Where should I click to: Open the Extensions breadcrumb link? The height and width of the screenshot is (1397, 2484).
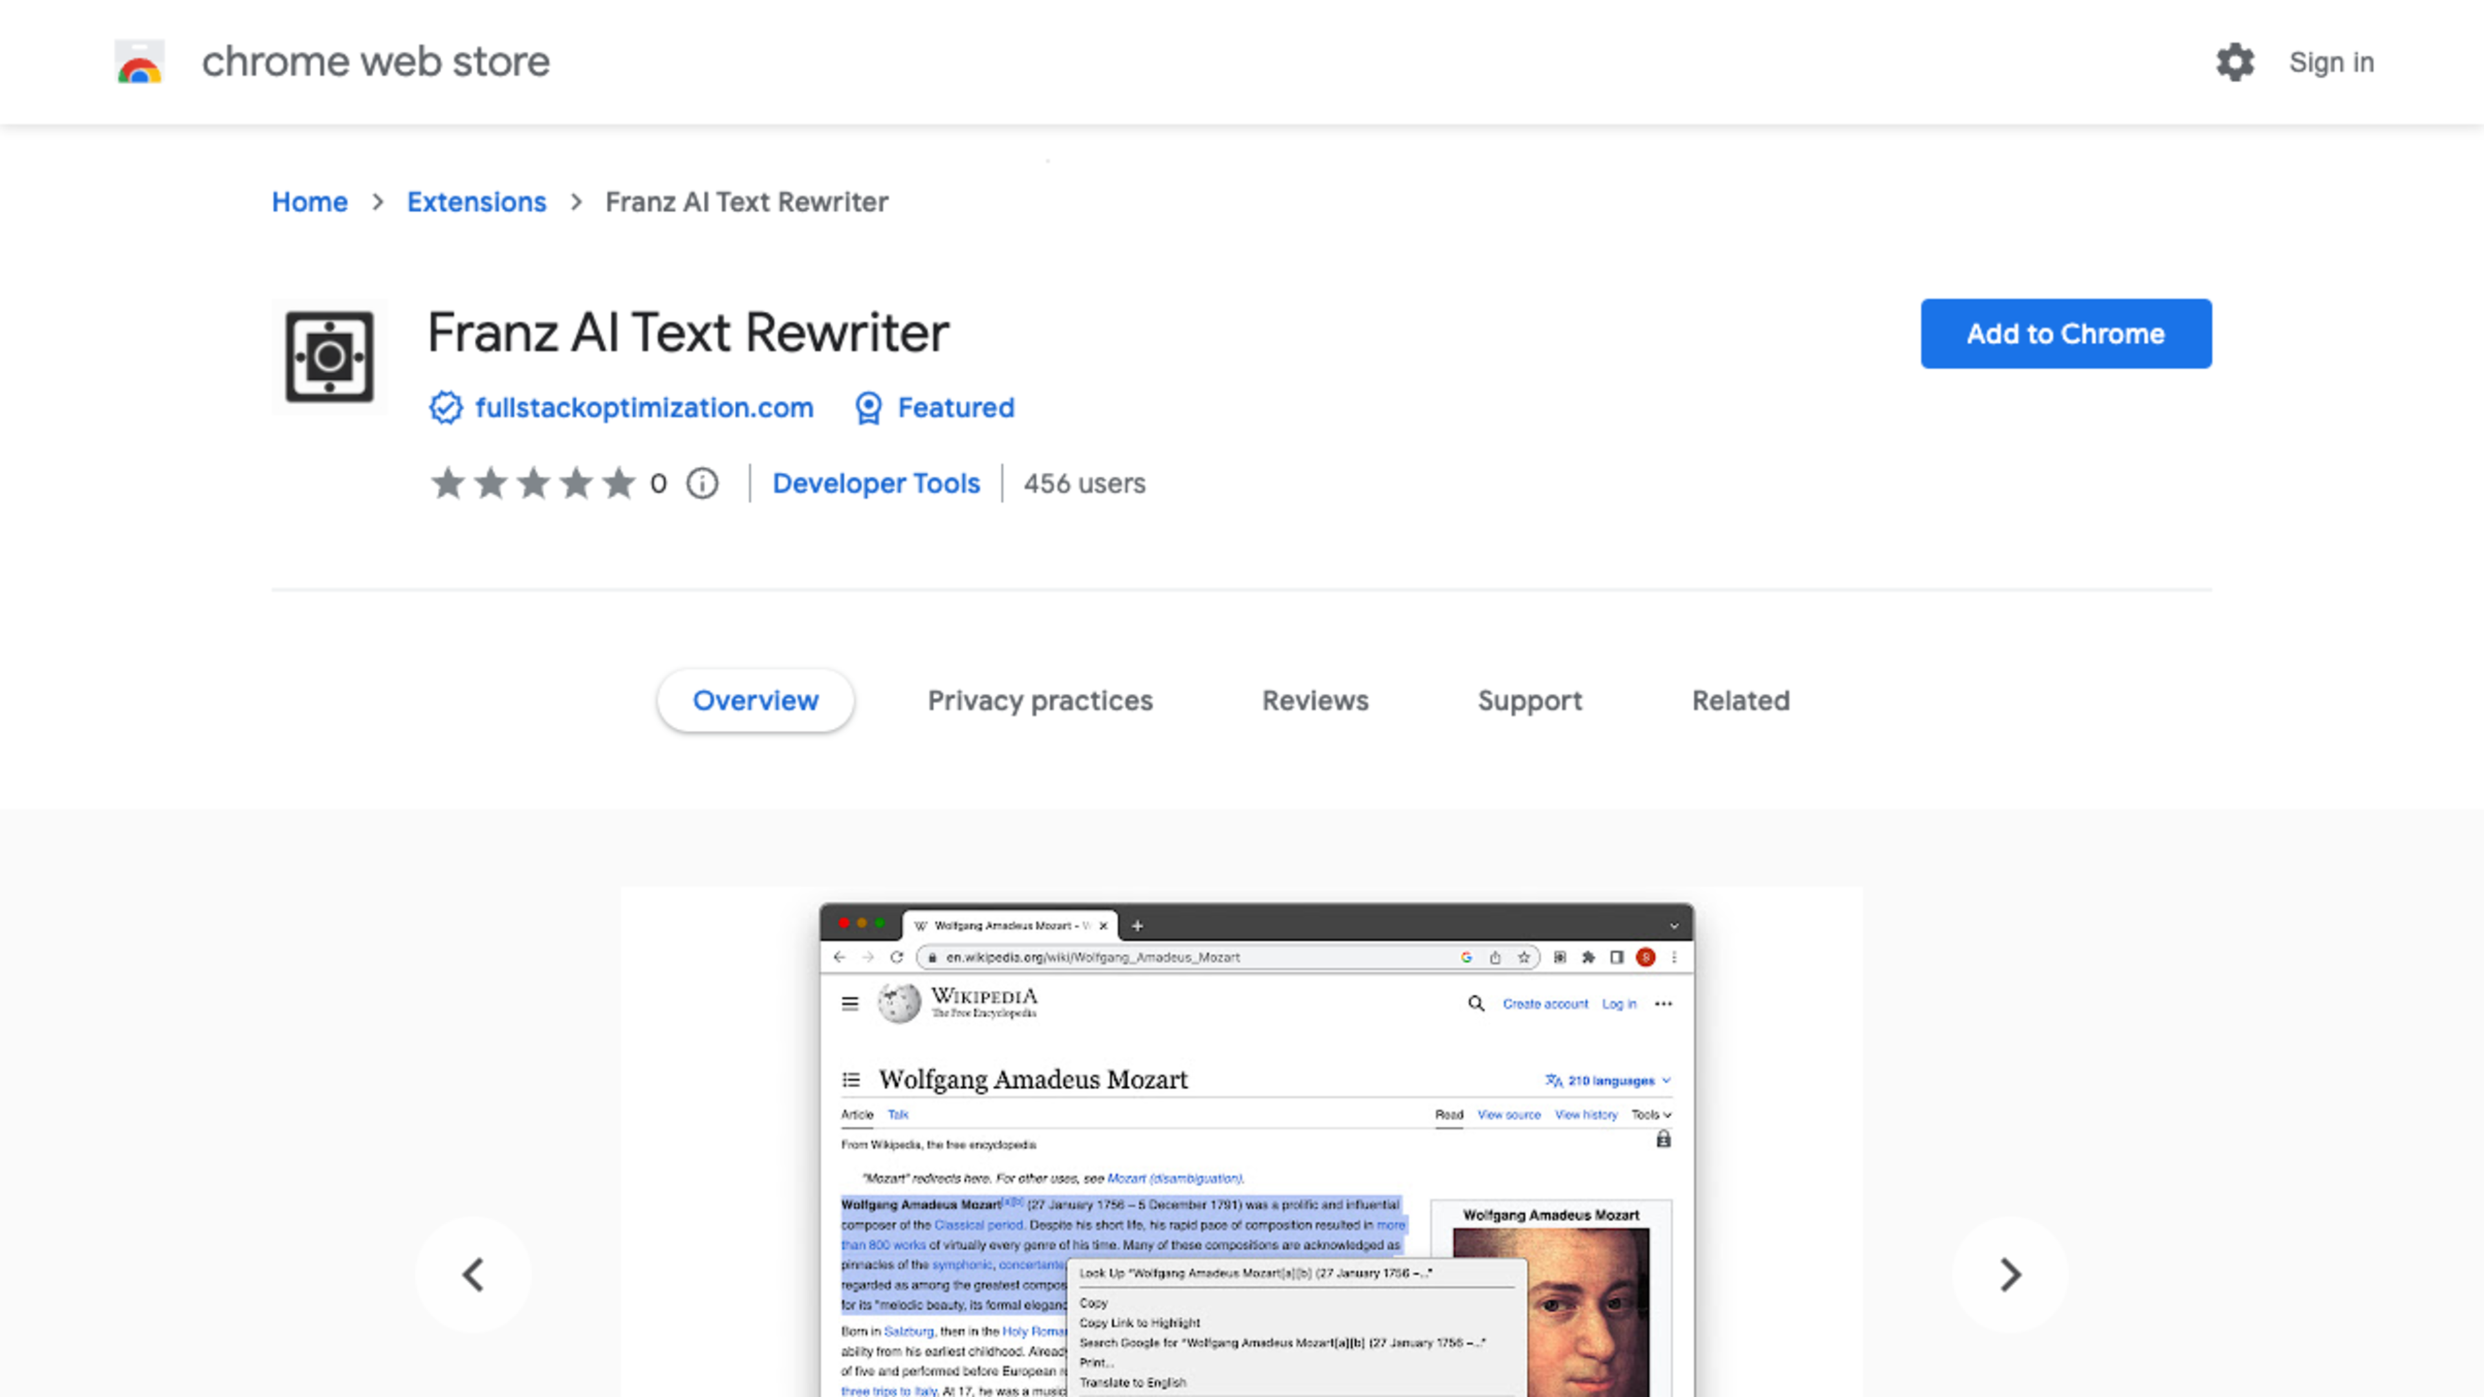pos(476,202)
